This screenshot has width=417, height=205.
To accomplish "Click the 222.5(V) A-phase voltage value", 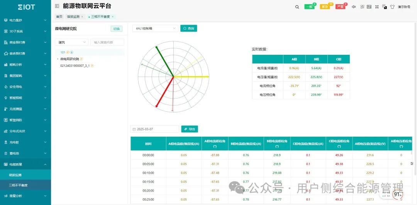I will pyautogui.click(x=294, y=77).
